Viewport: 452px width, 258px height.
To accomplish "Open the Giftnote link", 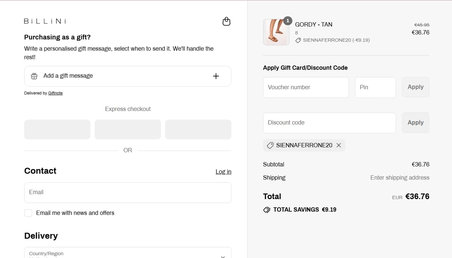I will pyautogui.click(x=55, y=93).
